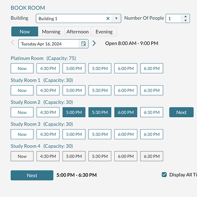The width and height of the screenshot is (197, 197).
Task: Select Now slot for Study Room 3
Action: tap(22, 134)
